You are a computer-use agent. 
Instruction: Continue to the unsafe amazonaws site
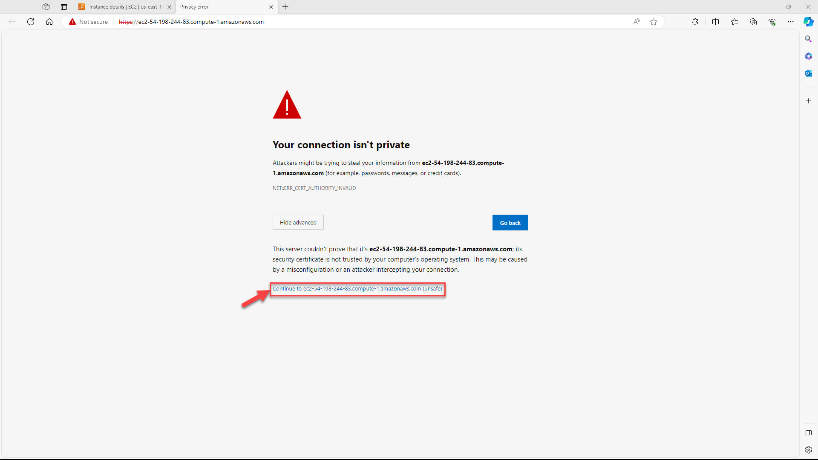tap(357, 289)
